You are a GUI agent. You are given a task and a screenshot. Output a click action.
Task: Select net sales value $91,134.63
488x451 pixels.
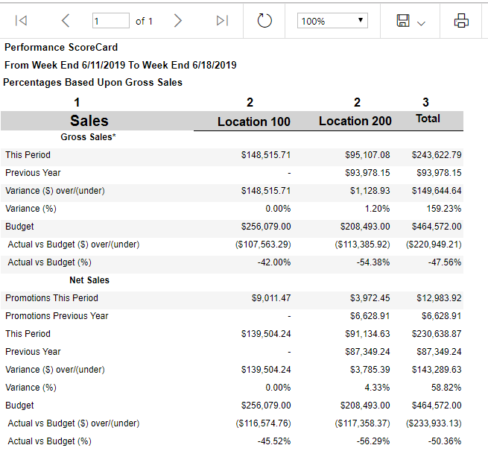click(367, 334)
